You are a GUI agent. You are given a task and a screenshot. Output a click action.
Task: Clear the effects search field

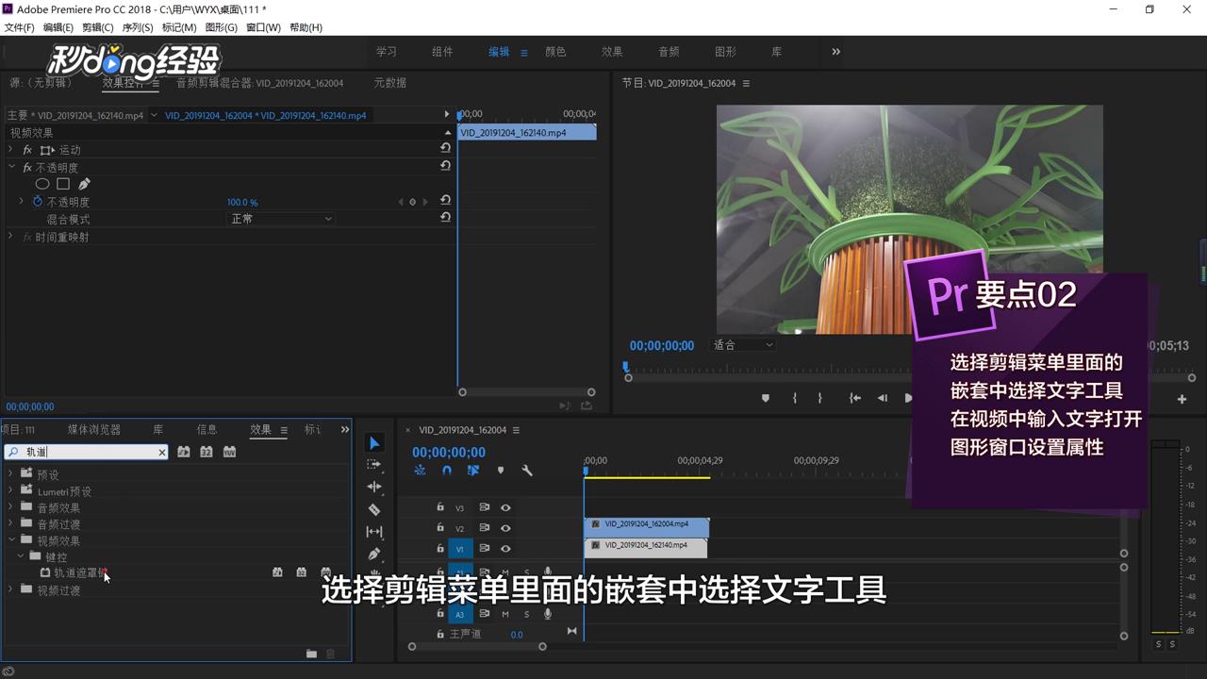(161, 453)
